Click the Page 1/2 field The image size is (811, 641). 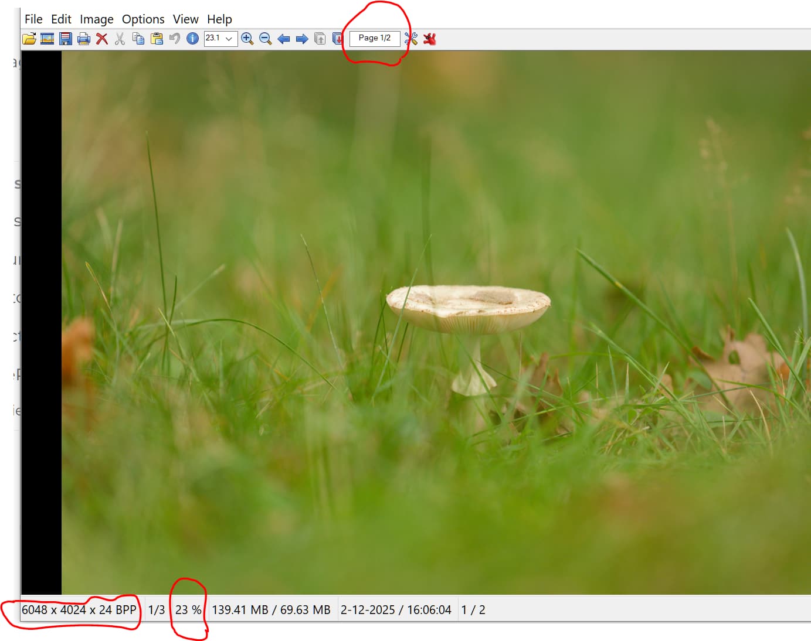(x=375, y=38)
